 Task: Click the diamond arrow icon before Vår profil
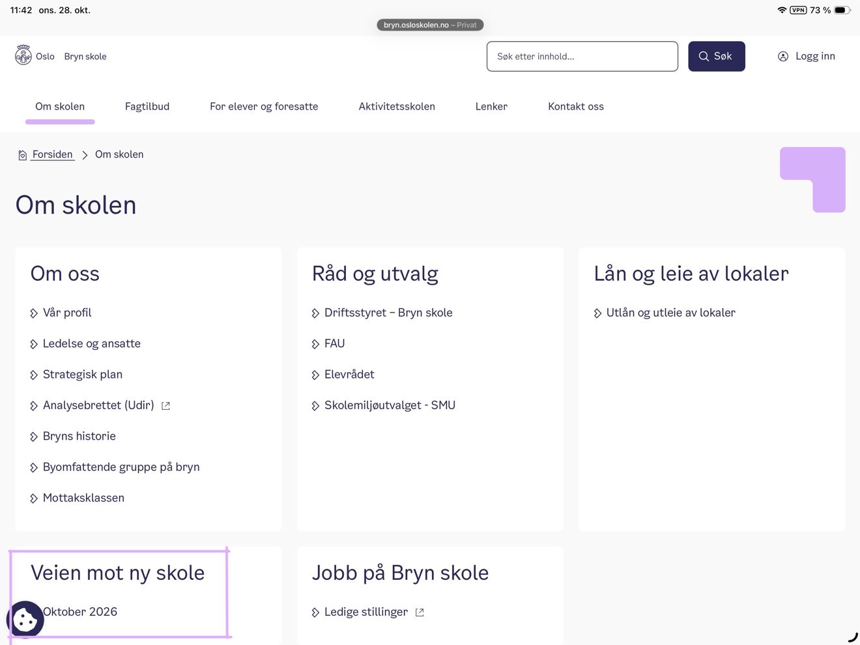coord(34,313)
